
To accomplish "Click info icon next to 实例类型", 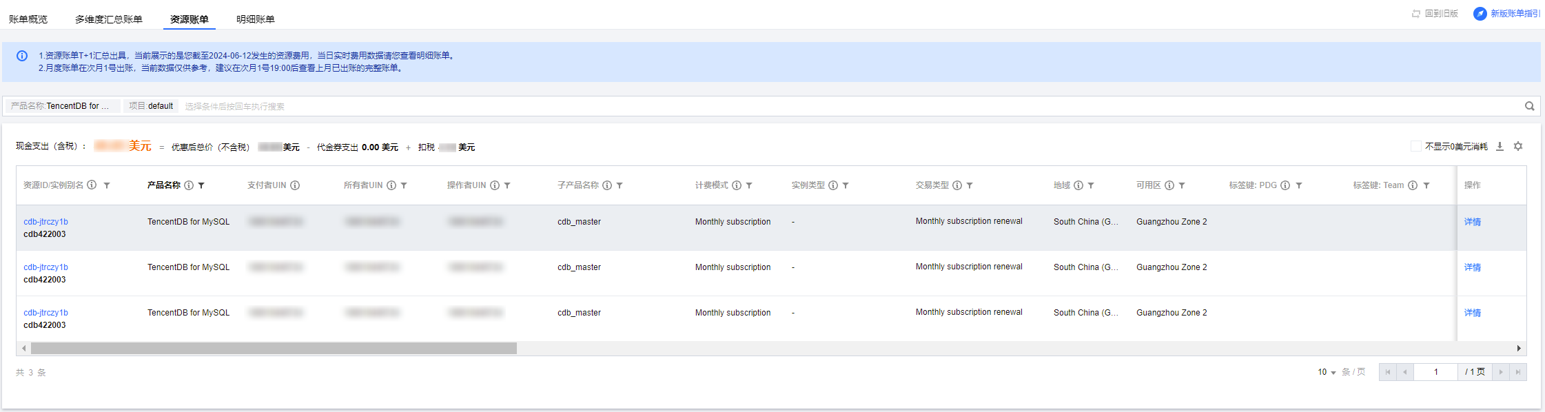I will [833, 185].
